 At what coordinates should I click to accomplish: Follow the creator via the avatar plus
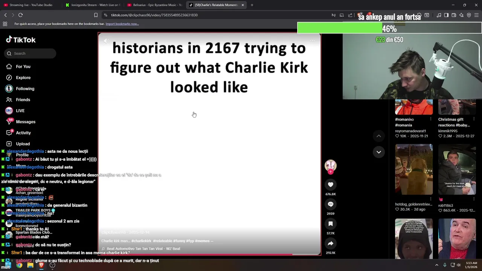[x=331, y=172]
